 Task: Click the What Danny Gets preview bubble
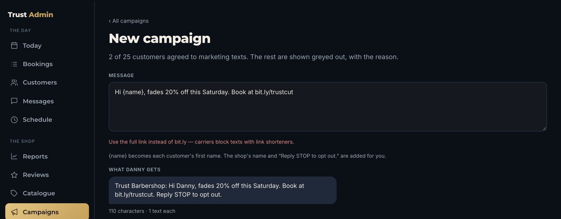(223, 190)
